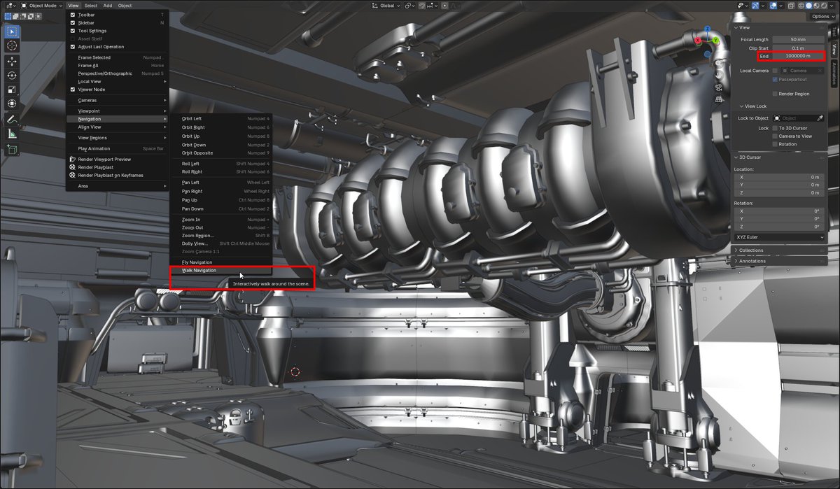This screenshot has width=840, height=489.
Task: Click the green Y axis gizmo
Action: click(x=716, y=40)
